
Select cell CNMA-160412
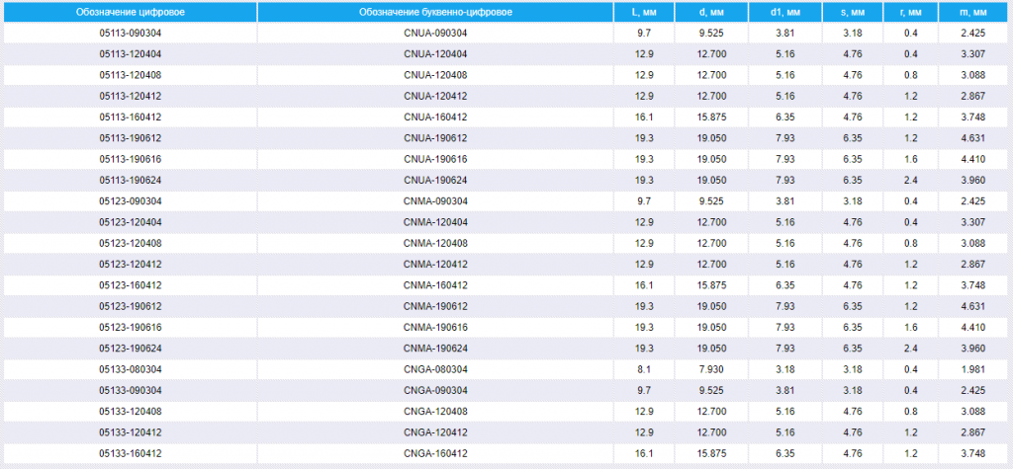(435, 285)
